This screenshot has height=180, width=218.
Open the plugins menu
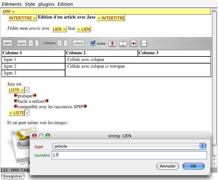(x=46, y=4)
